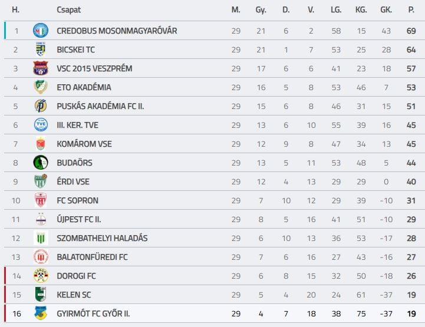Select the Budaörs green circular crest

(x=41, y=163)
